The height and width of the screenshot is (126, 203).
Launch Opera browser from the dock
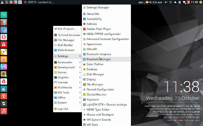(4, 37)
